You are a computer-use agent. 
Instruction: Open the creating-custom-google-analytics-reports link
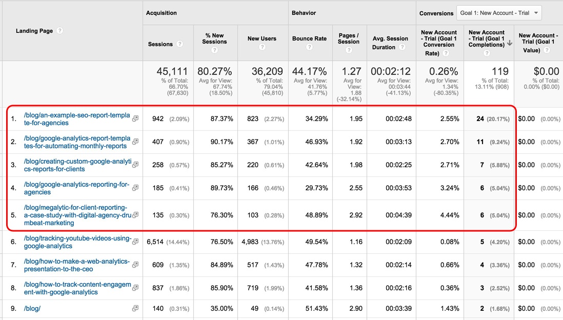pos(77,165)
